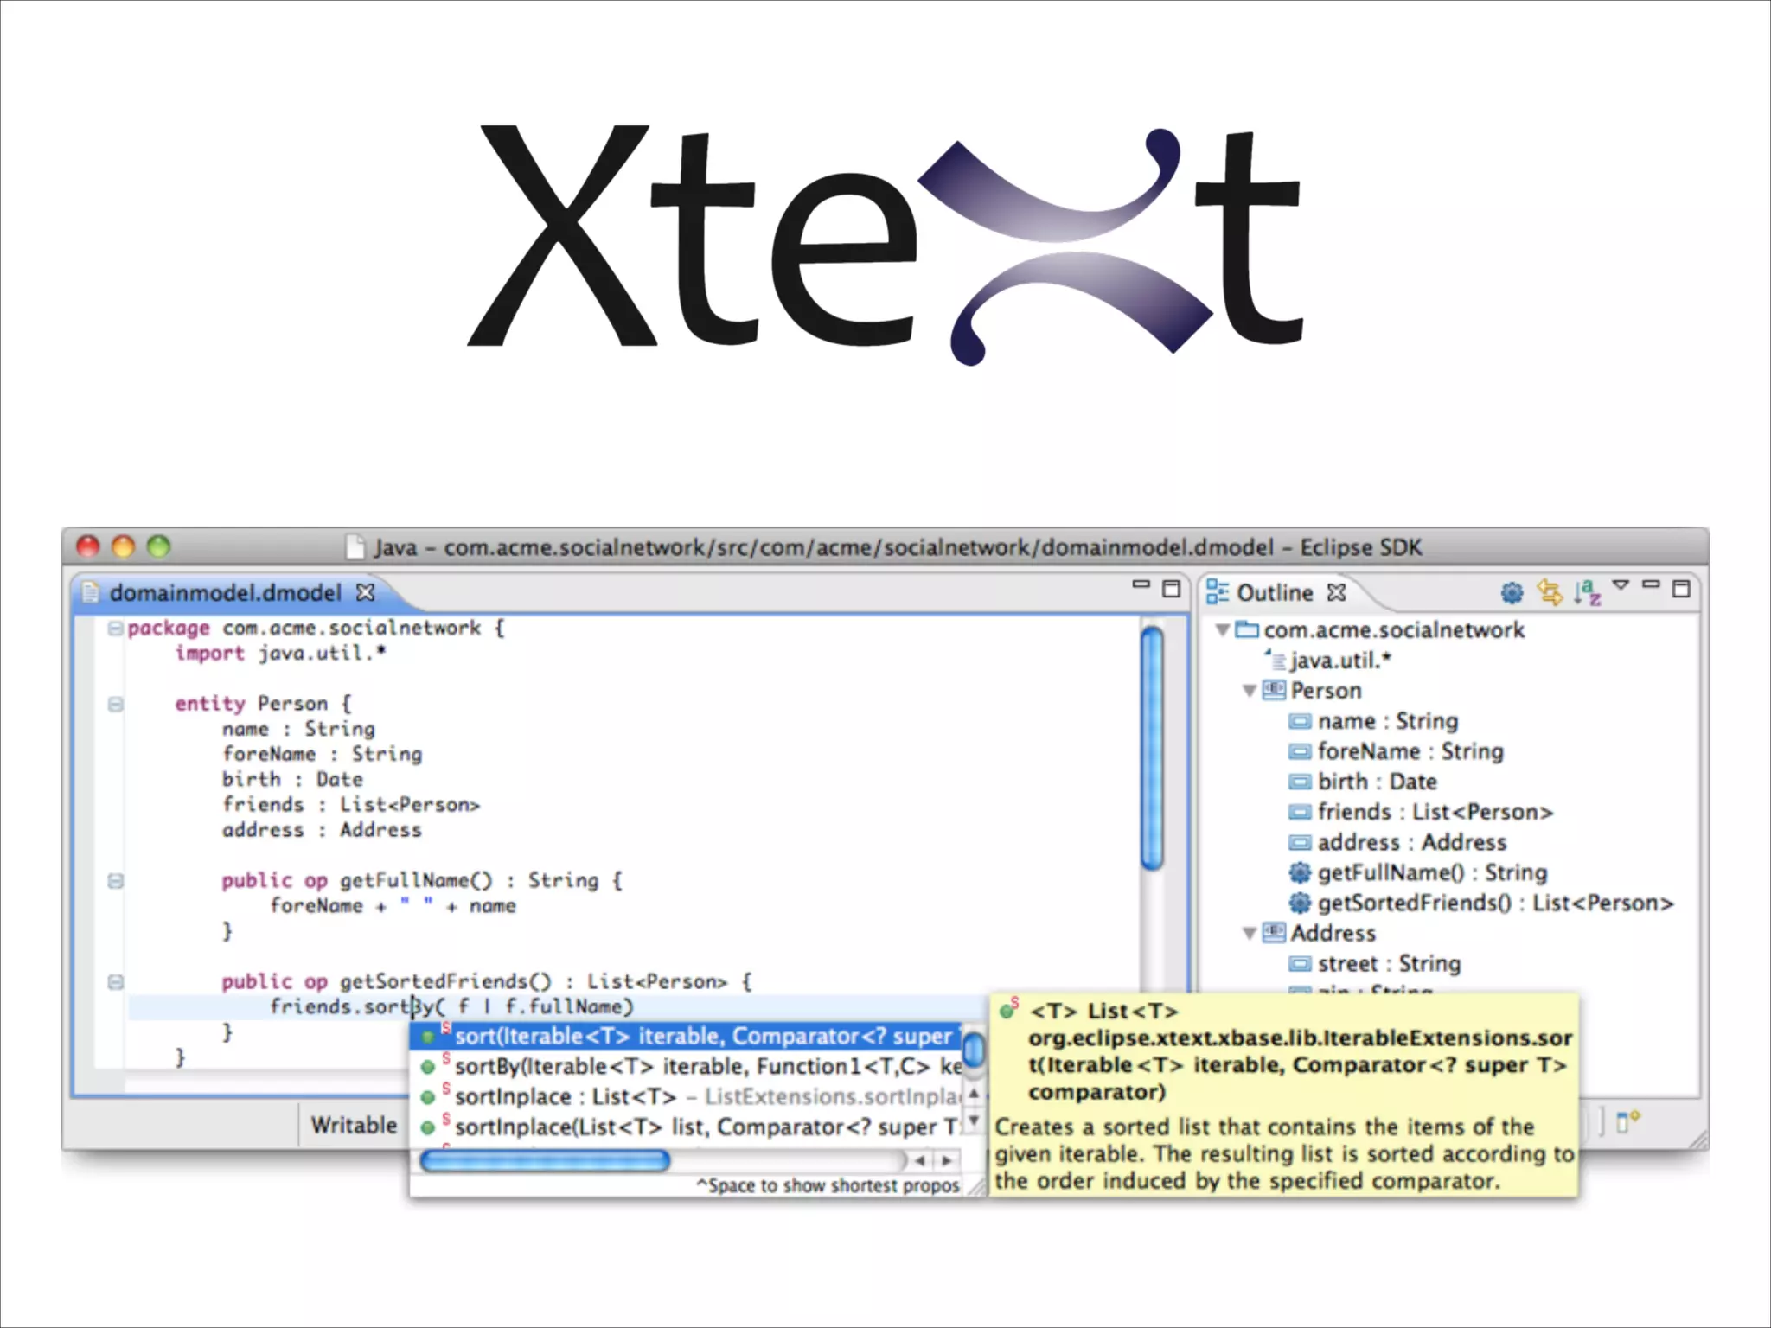The width and height of the screenshot is (1771, 1328).
Task: Select getFullName() operation gear icon
Action: (1300, 873)
